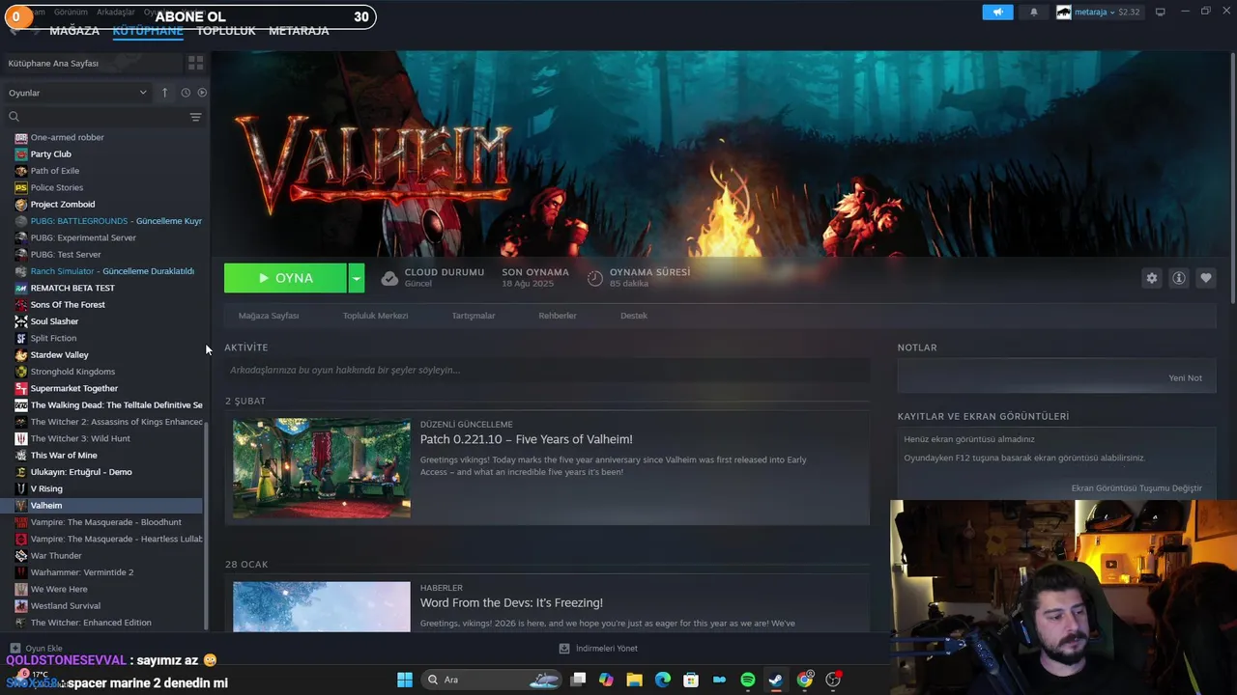The image size is (1237, 695).
Task: Toggle the ready-to-play filter icon
Action: tap(202, 93)
